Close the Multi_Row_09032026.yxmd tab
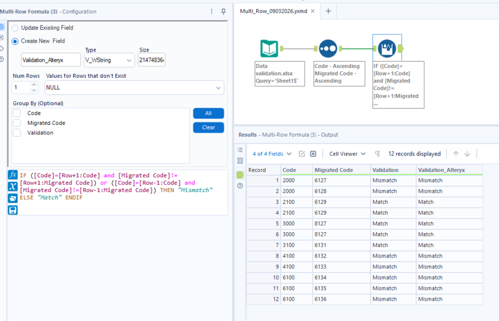Screen dimensions: 499x321 (313, 11)
